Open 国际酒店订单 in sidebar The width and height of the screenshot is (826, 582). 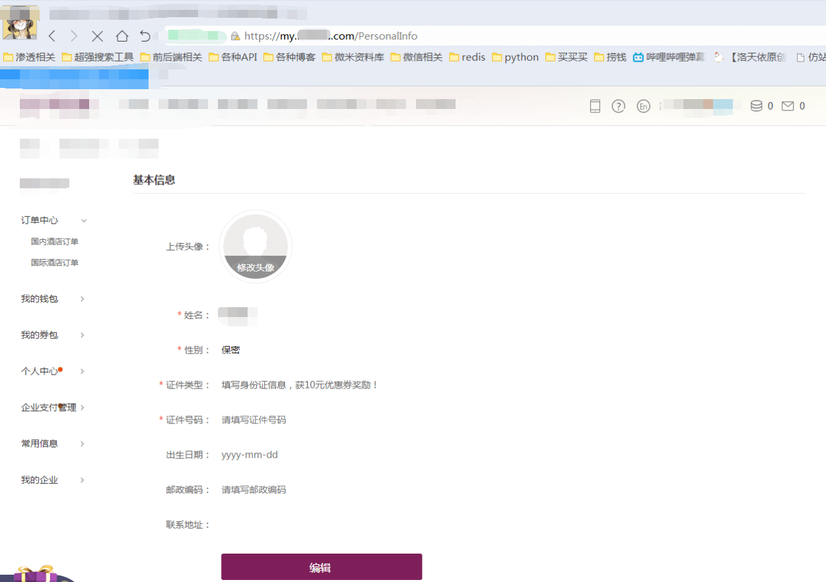tap(55, 263)
